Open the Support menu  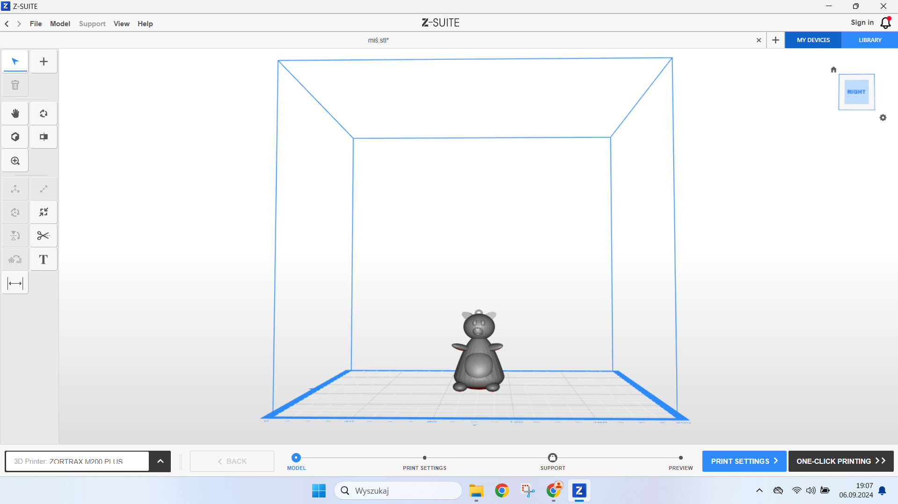[x=92, y=24]
